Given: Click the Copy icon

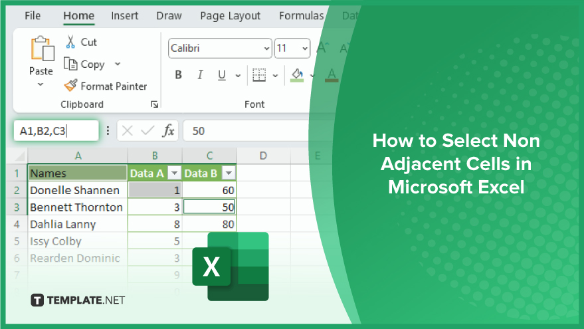Looking at the screenshot, I should pos(70,64).
